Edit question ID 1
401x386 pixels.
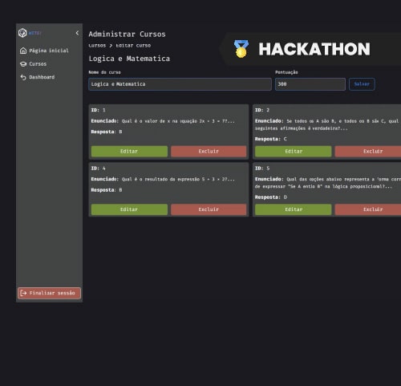(x=129, y=152)
